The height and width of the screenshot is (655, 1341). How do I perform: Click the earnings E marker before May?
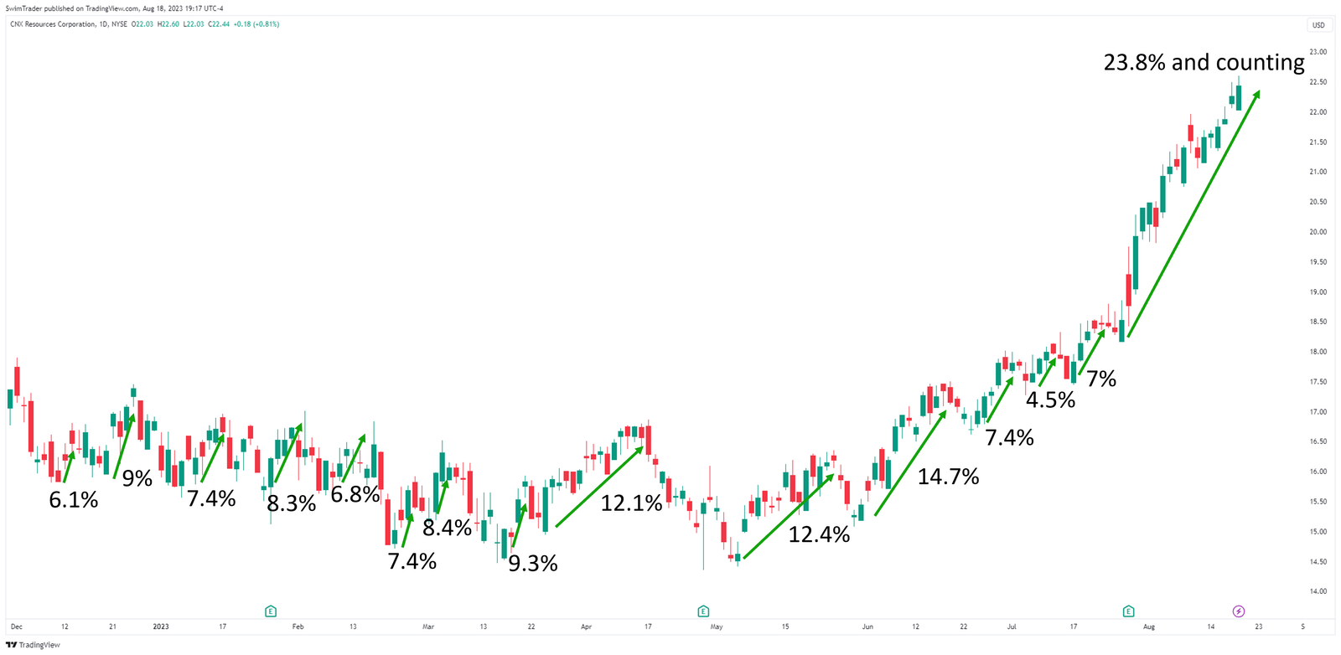(703, 611)
